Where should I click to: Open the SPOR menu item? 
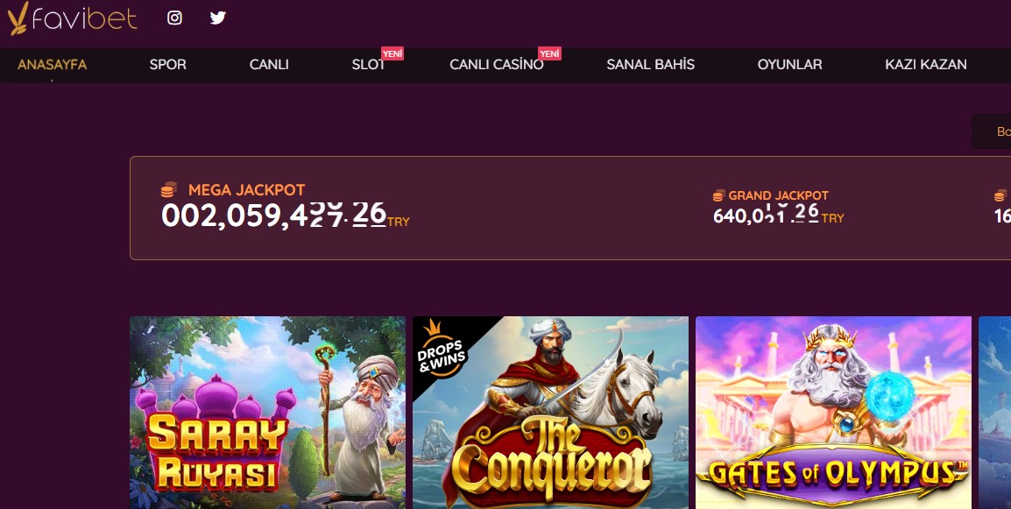point(167,65)
